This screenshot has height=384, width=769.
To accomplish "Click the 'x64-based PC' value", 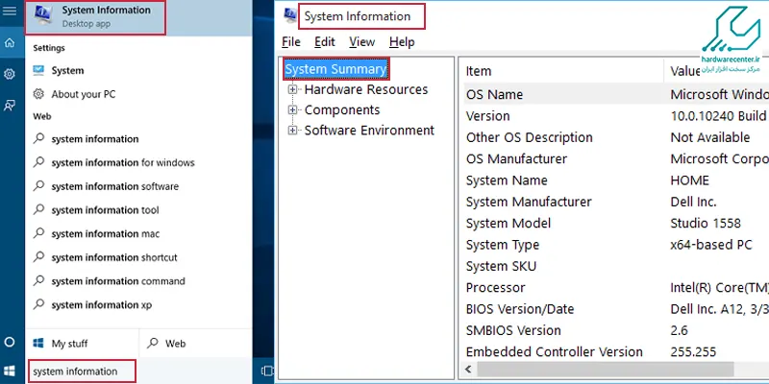I will (x=710, y=245).
